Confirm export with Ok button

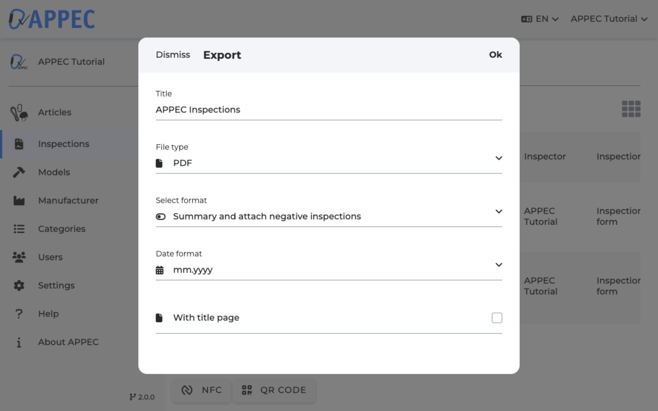[x=495, y=55]
